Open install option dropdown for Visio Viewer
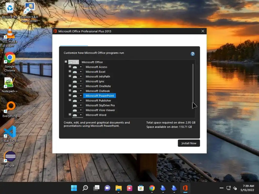The width and height of the screenshot is (259, 194). 78,110
